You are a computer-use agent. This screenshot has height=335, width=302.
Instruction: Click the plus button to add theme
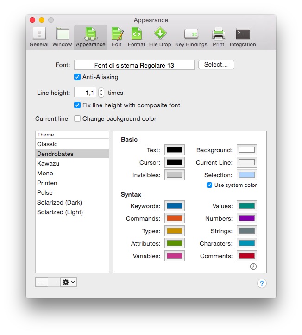pos(42,282)
